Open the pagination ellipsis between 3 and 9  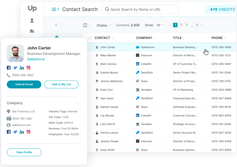[x=192, y=25]
